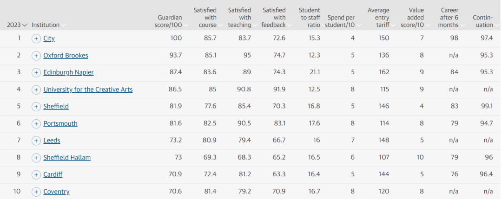The height and width of the screenshot is (199, 502).
Task: Click the plus icon next to Sheffield
Action: (x=36, y=107)
